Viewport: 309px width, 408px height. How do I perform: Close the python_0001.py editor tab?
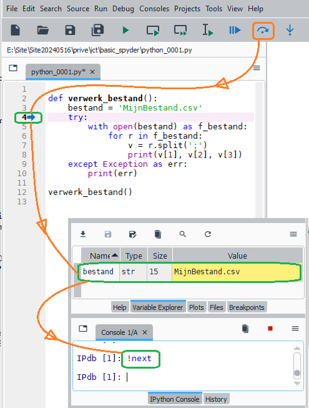tap(92, 72)
